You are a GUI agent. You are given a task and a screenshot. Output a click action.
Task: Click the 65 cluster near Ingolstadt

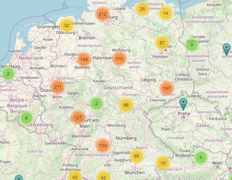137,156
